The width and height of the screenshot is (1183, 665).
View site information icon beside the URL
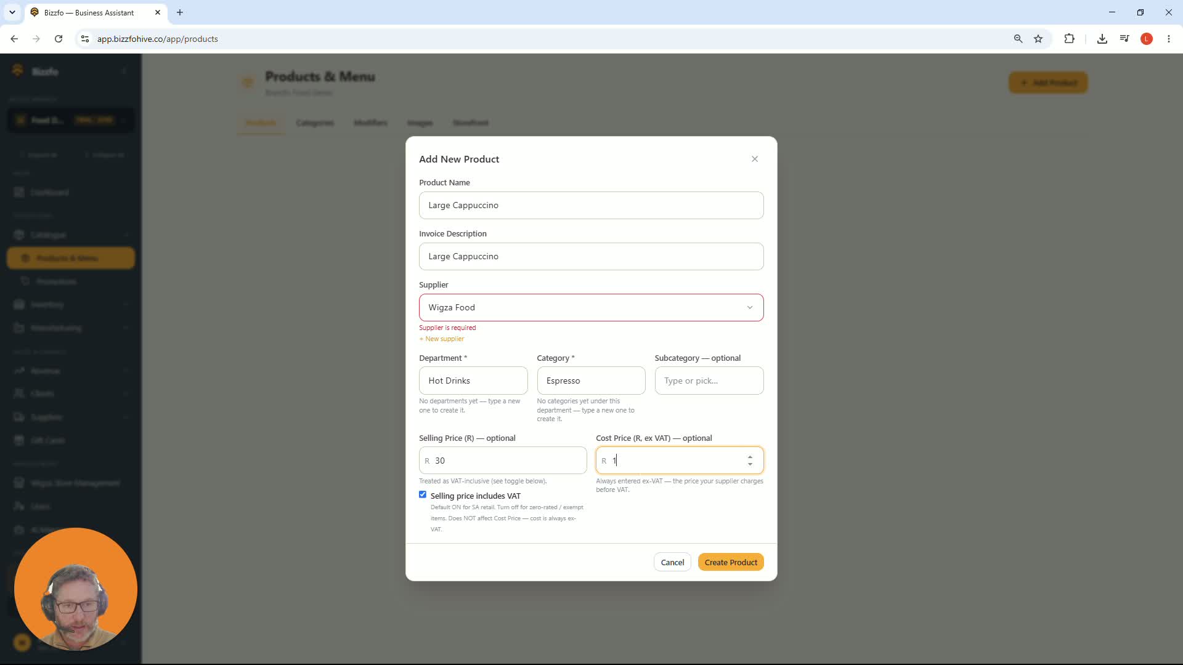(85, 39)
